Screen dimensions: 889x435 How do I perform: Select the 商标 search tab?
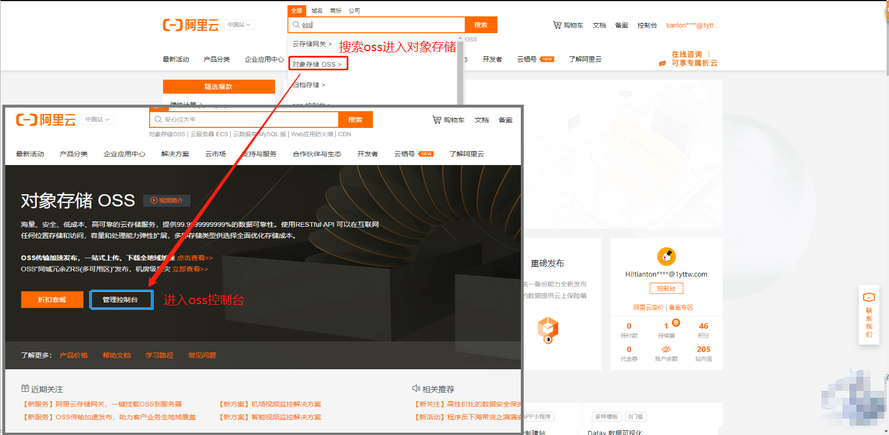[x=336, y=10]
